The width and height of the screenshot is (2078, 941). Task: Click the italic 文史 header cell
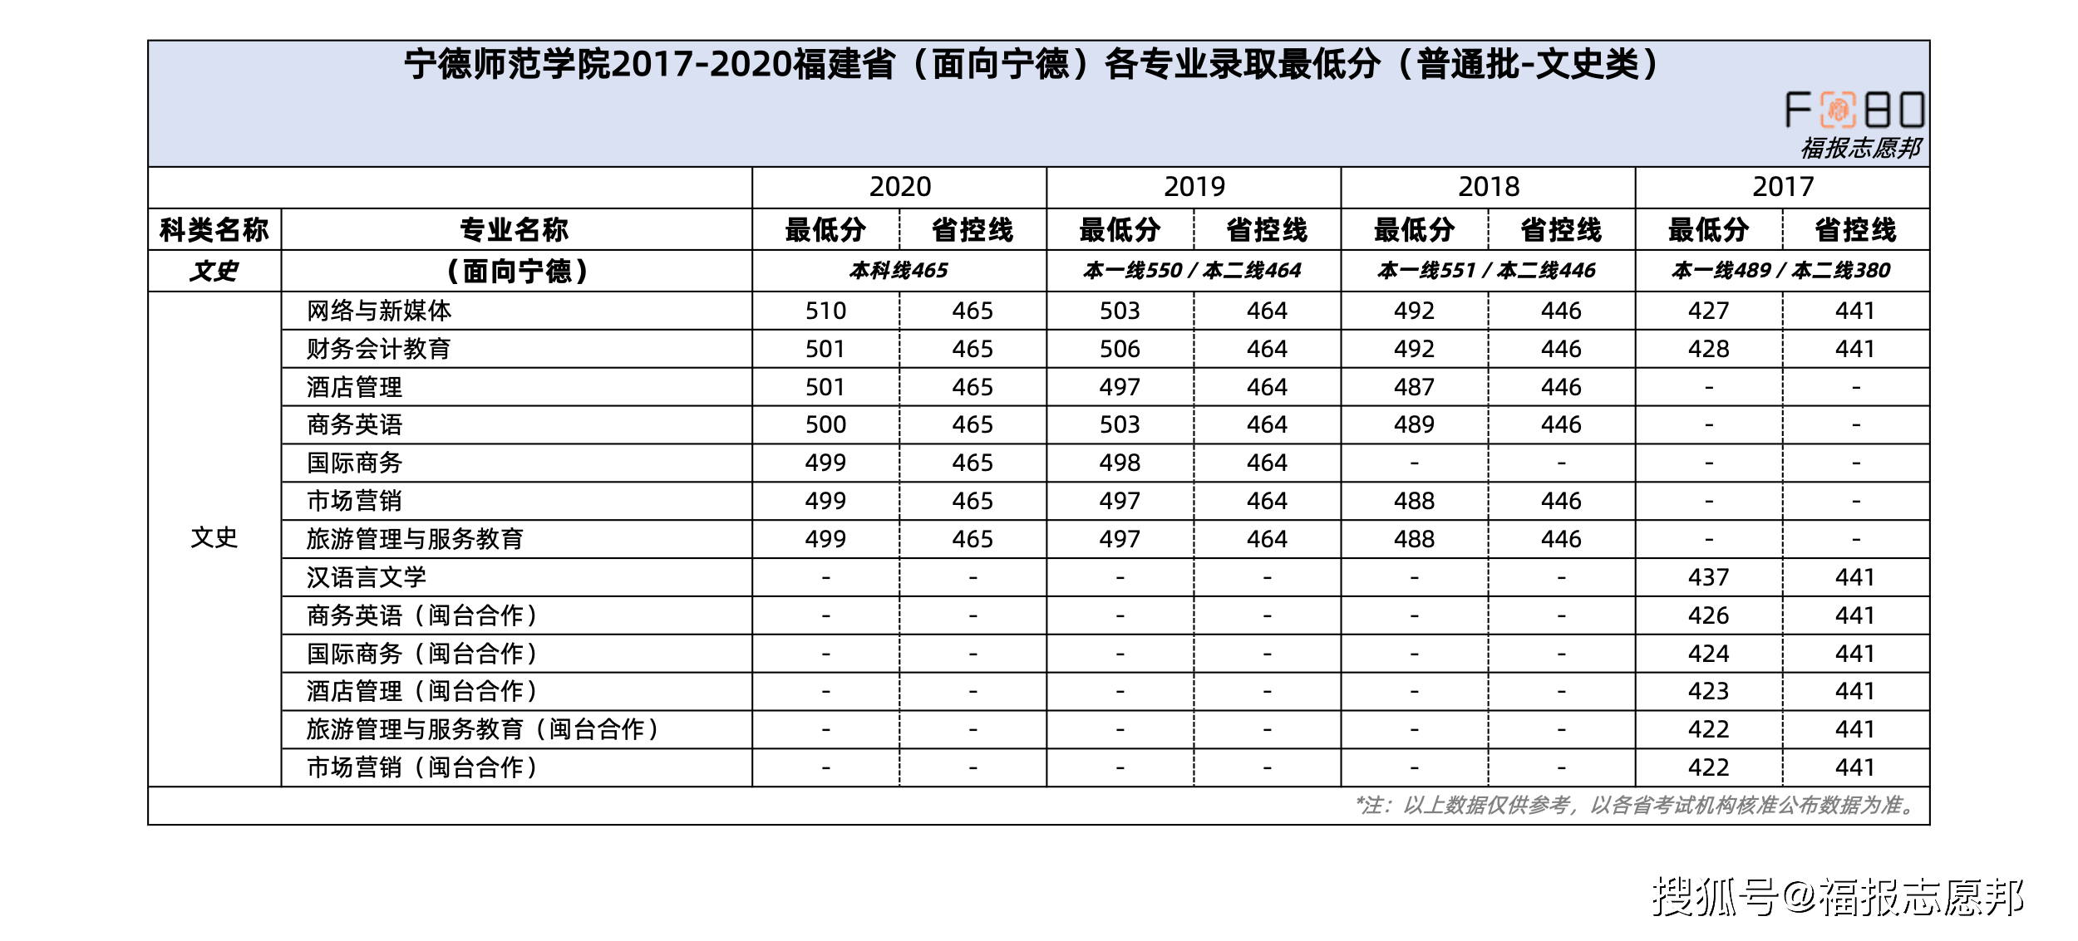[x=214, y=271]
